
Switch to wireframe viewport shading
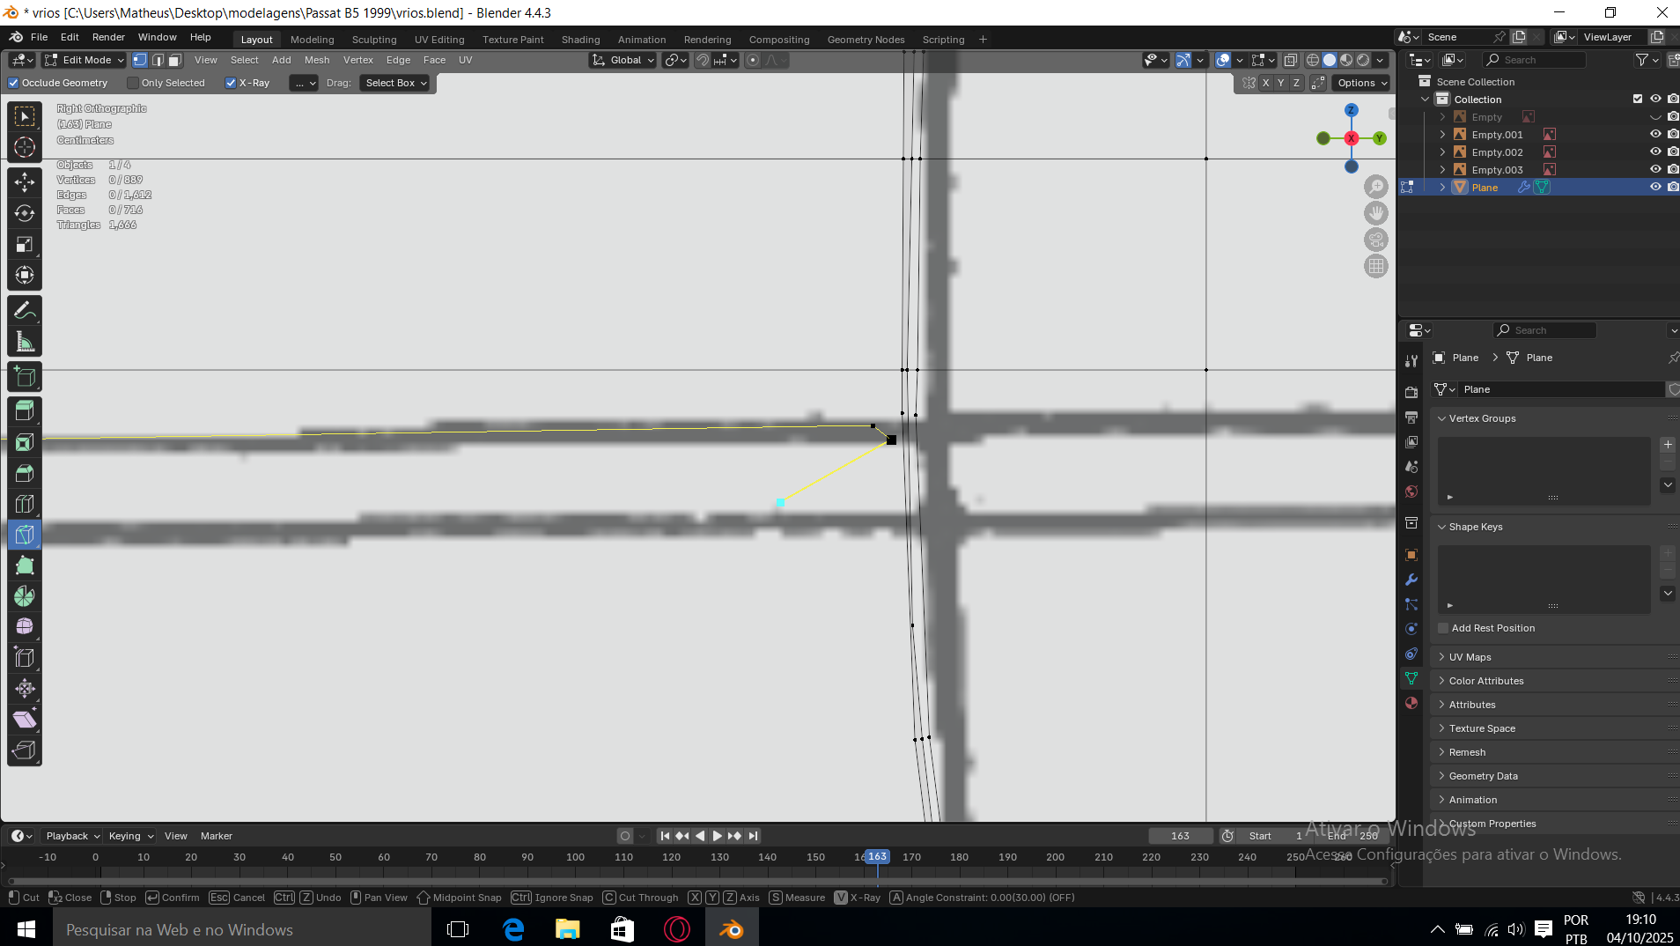(x=1312, y=60)
